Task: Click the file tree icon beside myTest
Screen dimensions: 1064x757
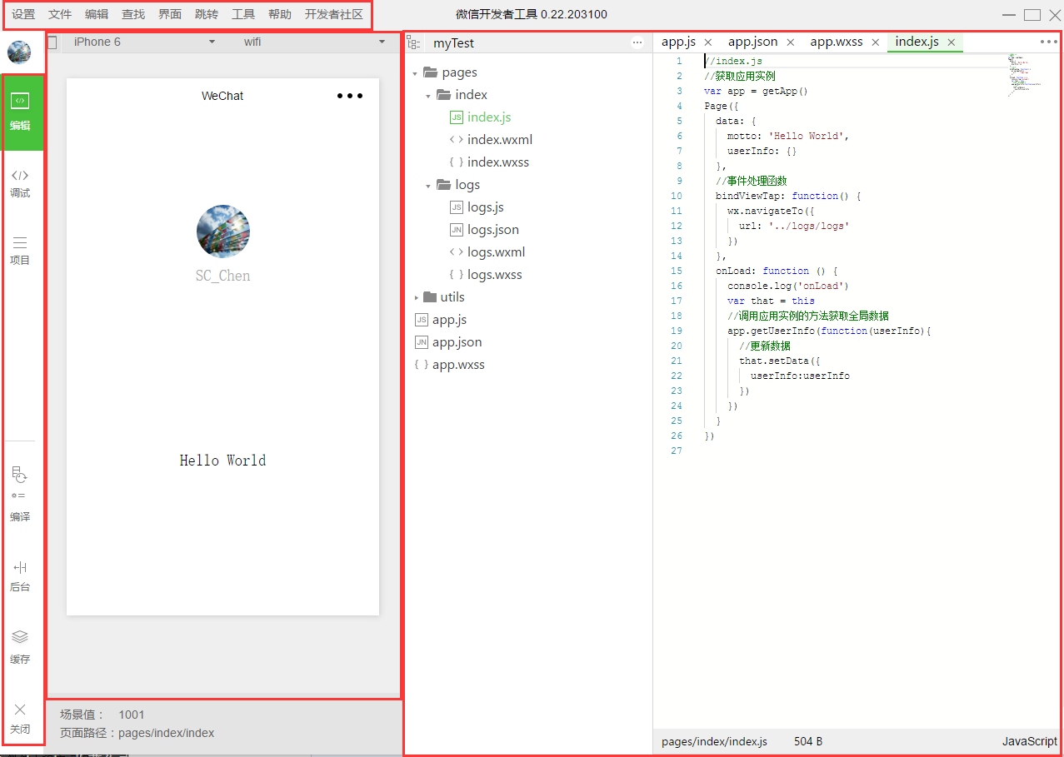Action: point(414,43)
